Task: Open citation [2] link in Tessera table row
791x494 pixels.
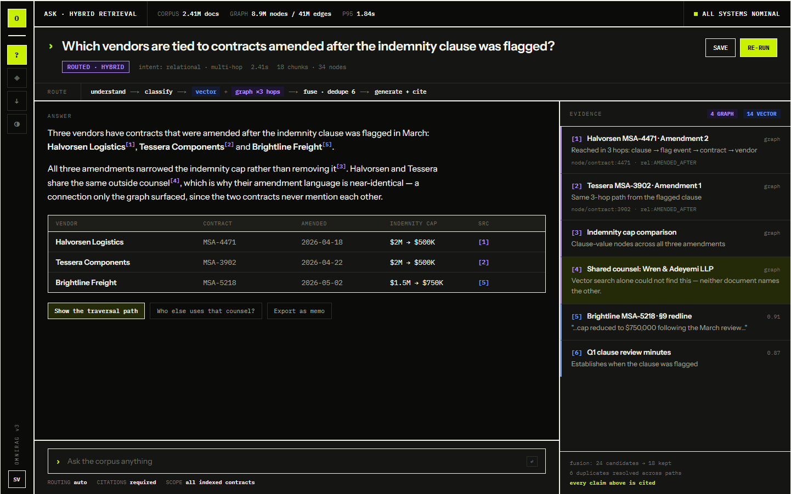Action: pos(483,262)
